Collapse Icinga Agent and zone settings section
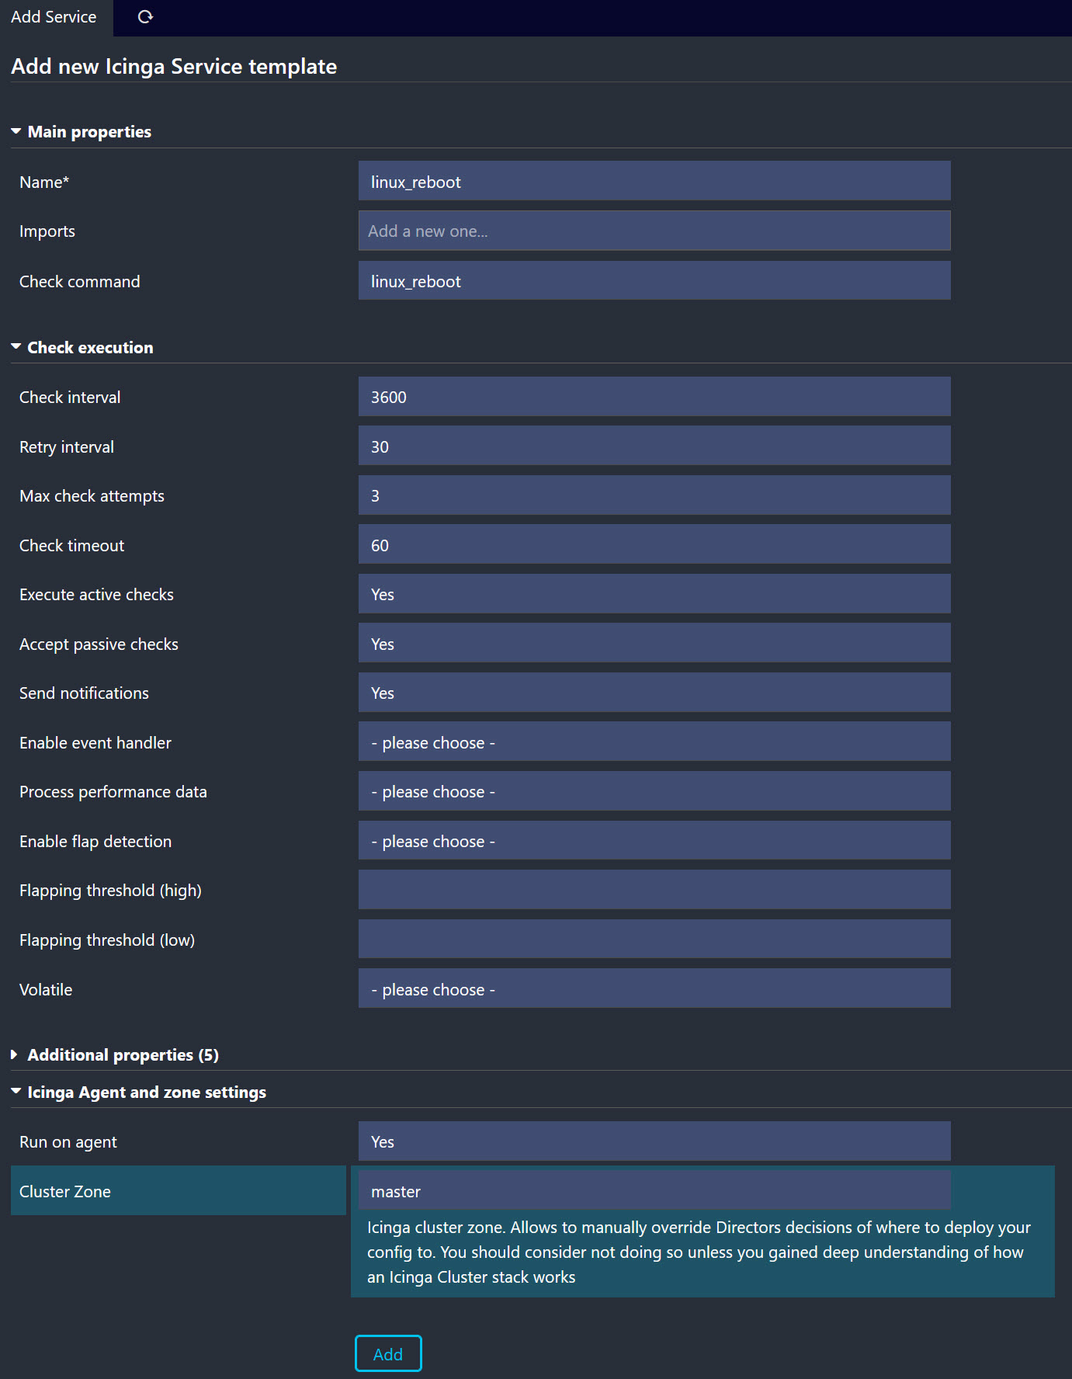This screenshot has width=1072, height=1379. (146, 1092)
